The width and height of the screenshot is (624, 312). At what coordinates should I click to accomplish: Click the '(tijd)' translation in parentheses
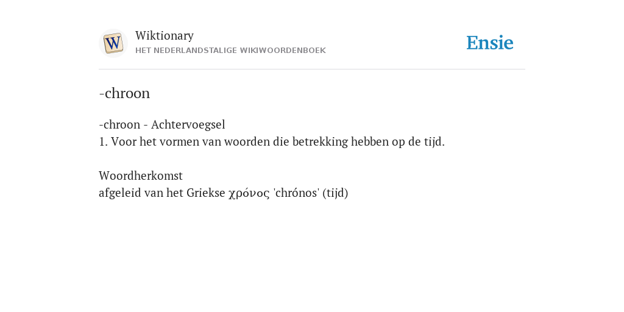[x=336, y=193]
